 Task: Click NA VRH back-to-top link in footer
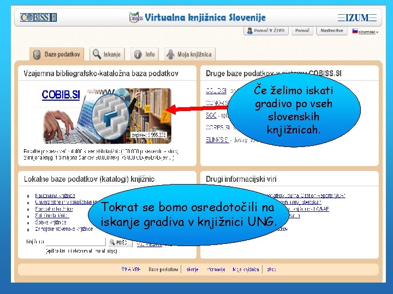(130, 269)
